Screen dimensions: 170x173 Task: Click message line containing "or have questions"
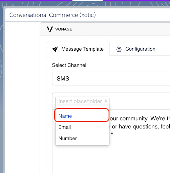[140, 127]
